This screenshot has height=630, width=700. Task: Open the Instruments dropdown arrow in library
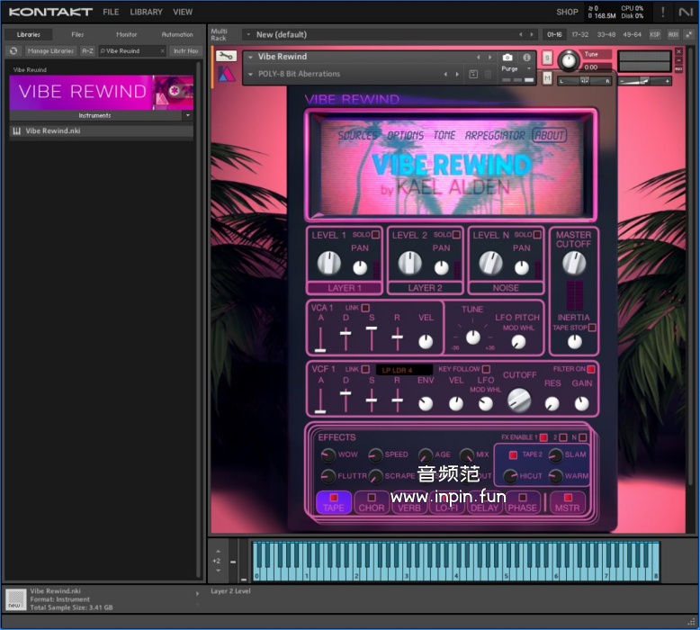pyautogui.click(x=187, y=115)
